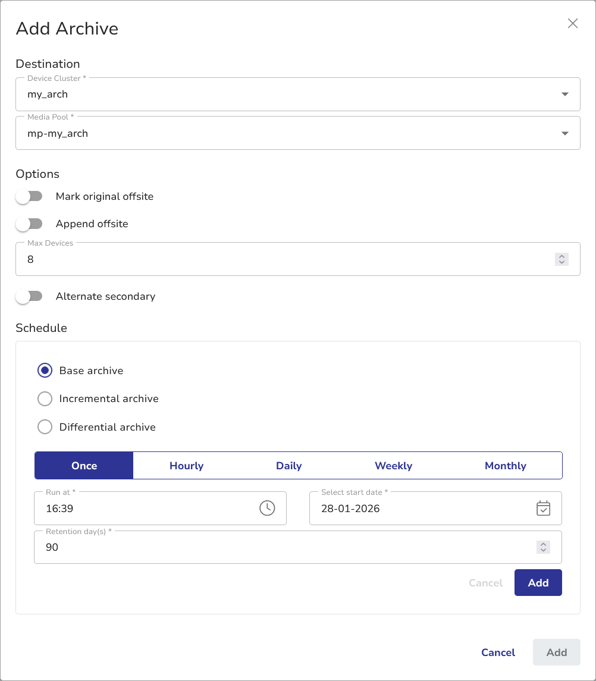Open the clock time picker icon
Viewport: 596px width, 681px height.
267,508
